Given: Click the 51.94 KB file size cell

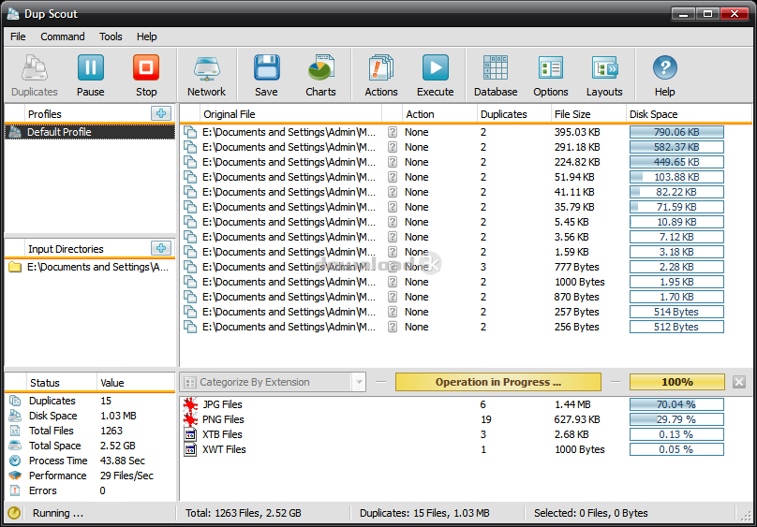Looking at the screenshot, I should coord(574,177).
